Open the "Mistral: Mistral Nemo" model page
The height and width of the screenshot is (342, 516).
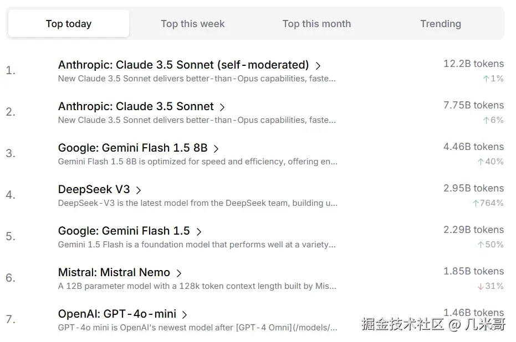[x=114, y=272]
